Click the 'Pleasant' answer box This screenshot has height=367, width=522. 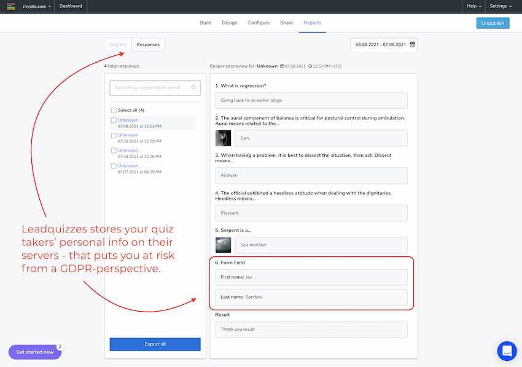pyautogui.click(x=311, y=213)
